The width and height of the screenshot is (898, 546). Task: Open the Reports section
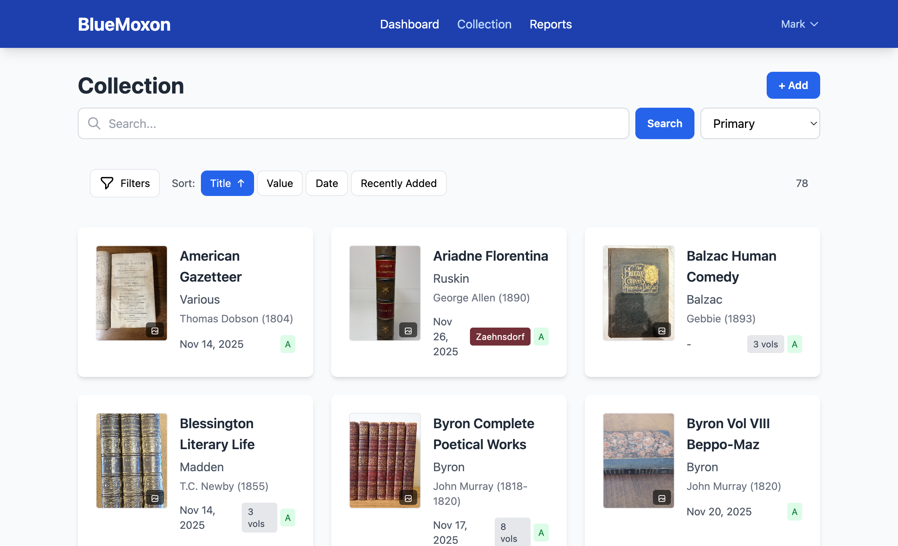point(550,24)
